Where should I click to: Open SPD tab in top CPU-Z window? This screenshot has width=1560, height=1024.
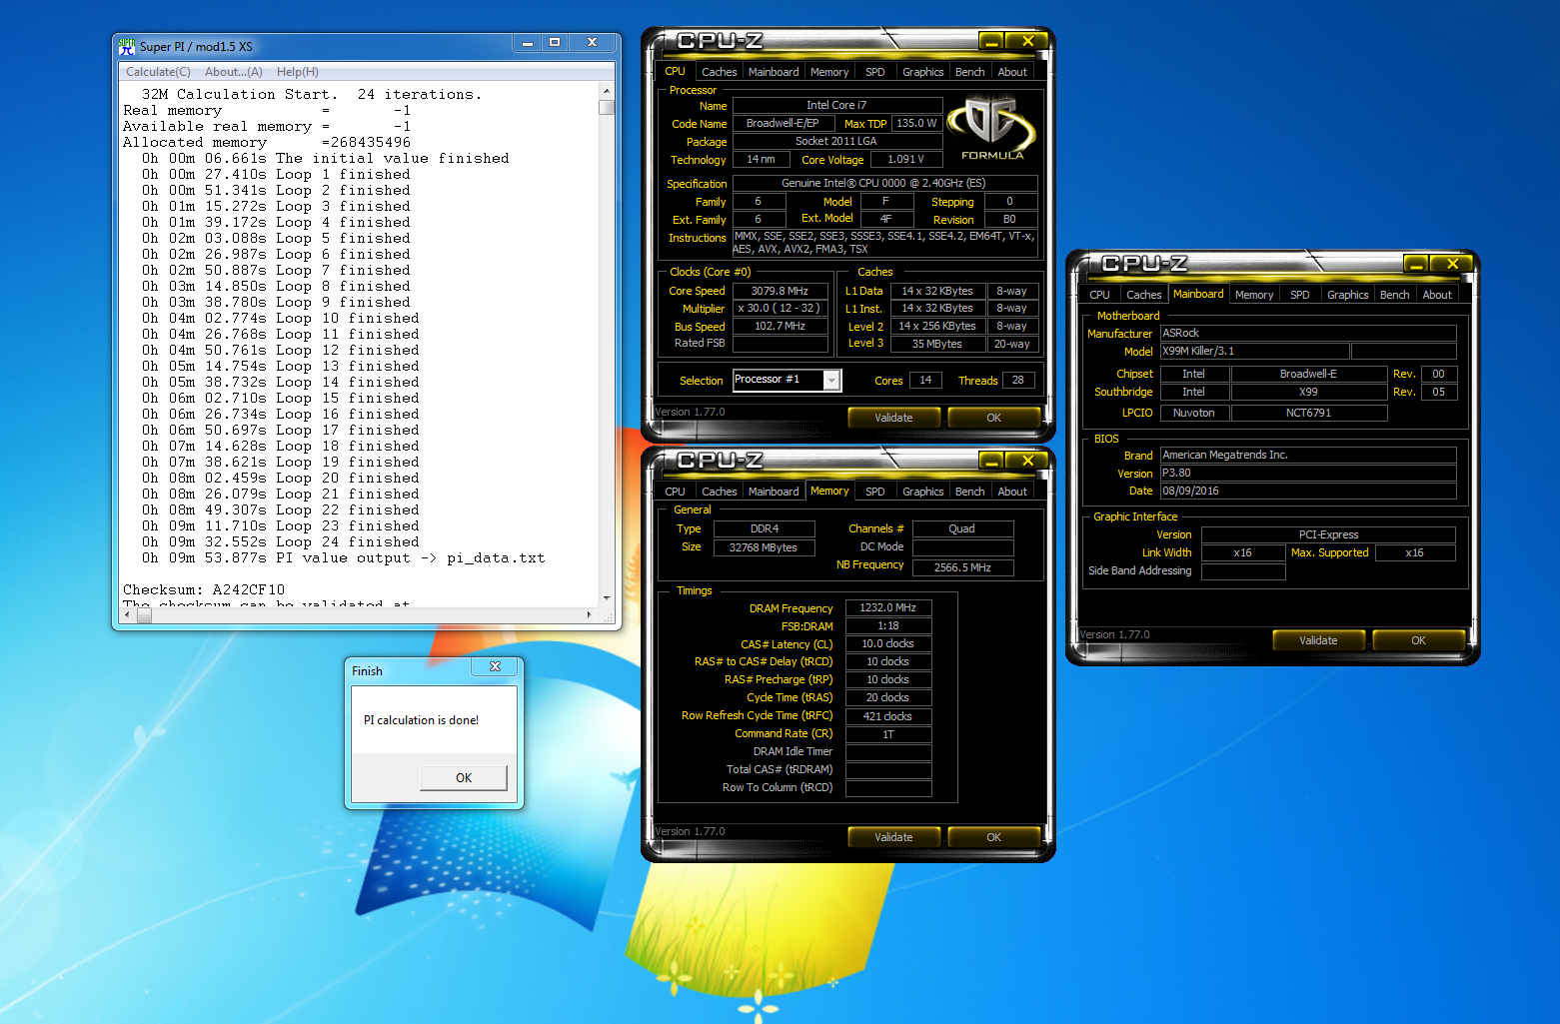pos(874,72)
